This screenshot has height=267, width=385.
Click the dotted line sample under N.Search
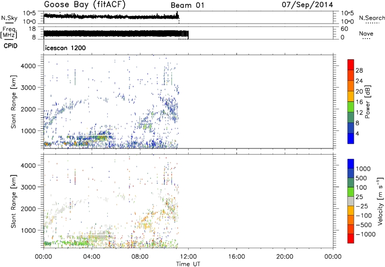(x=372, y=23)
